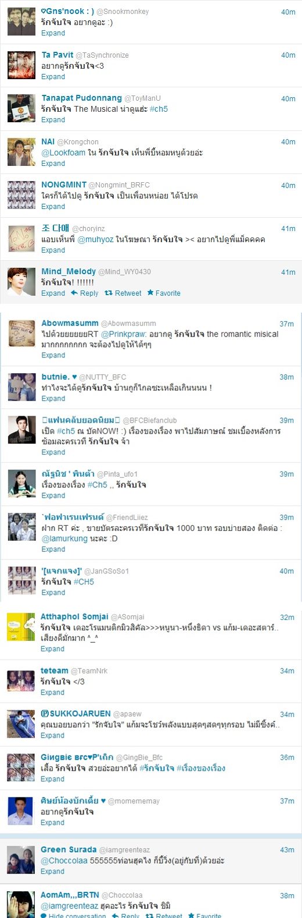Click the #CH5 hashtag in JanGSoSo1's tweet
The image size is (302, 918).
tap(84, 582)
